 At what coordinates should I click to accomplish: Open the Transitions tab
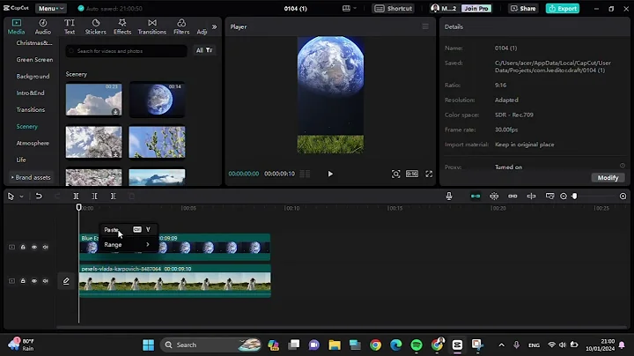[x=152, y=26]
